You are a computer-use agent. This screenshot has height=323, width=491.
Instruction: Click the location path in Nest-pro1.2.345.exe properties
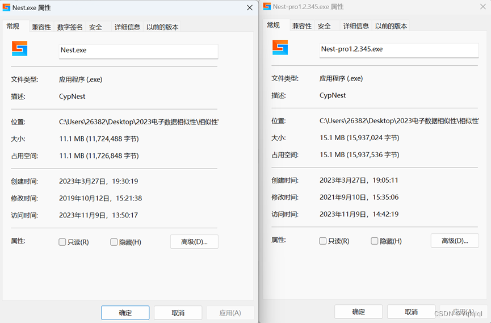(x=399, y=121)
